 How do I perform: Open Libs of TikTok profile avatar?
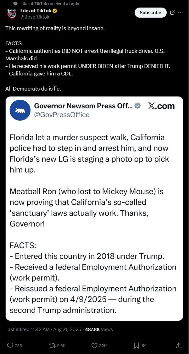pyautogui.click(x=12, y=14)
